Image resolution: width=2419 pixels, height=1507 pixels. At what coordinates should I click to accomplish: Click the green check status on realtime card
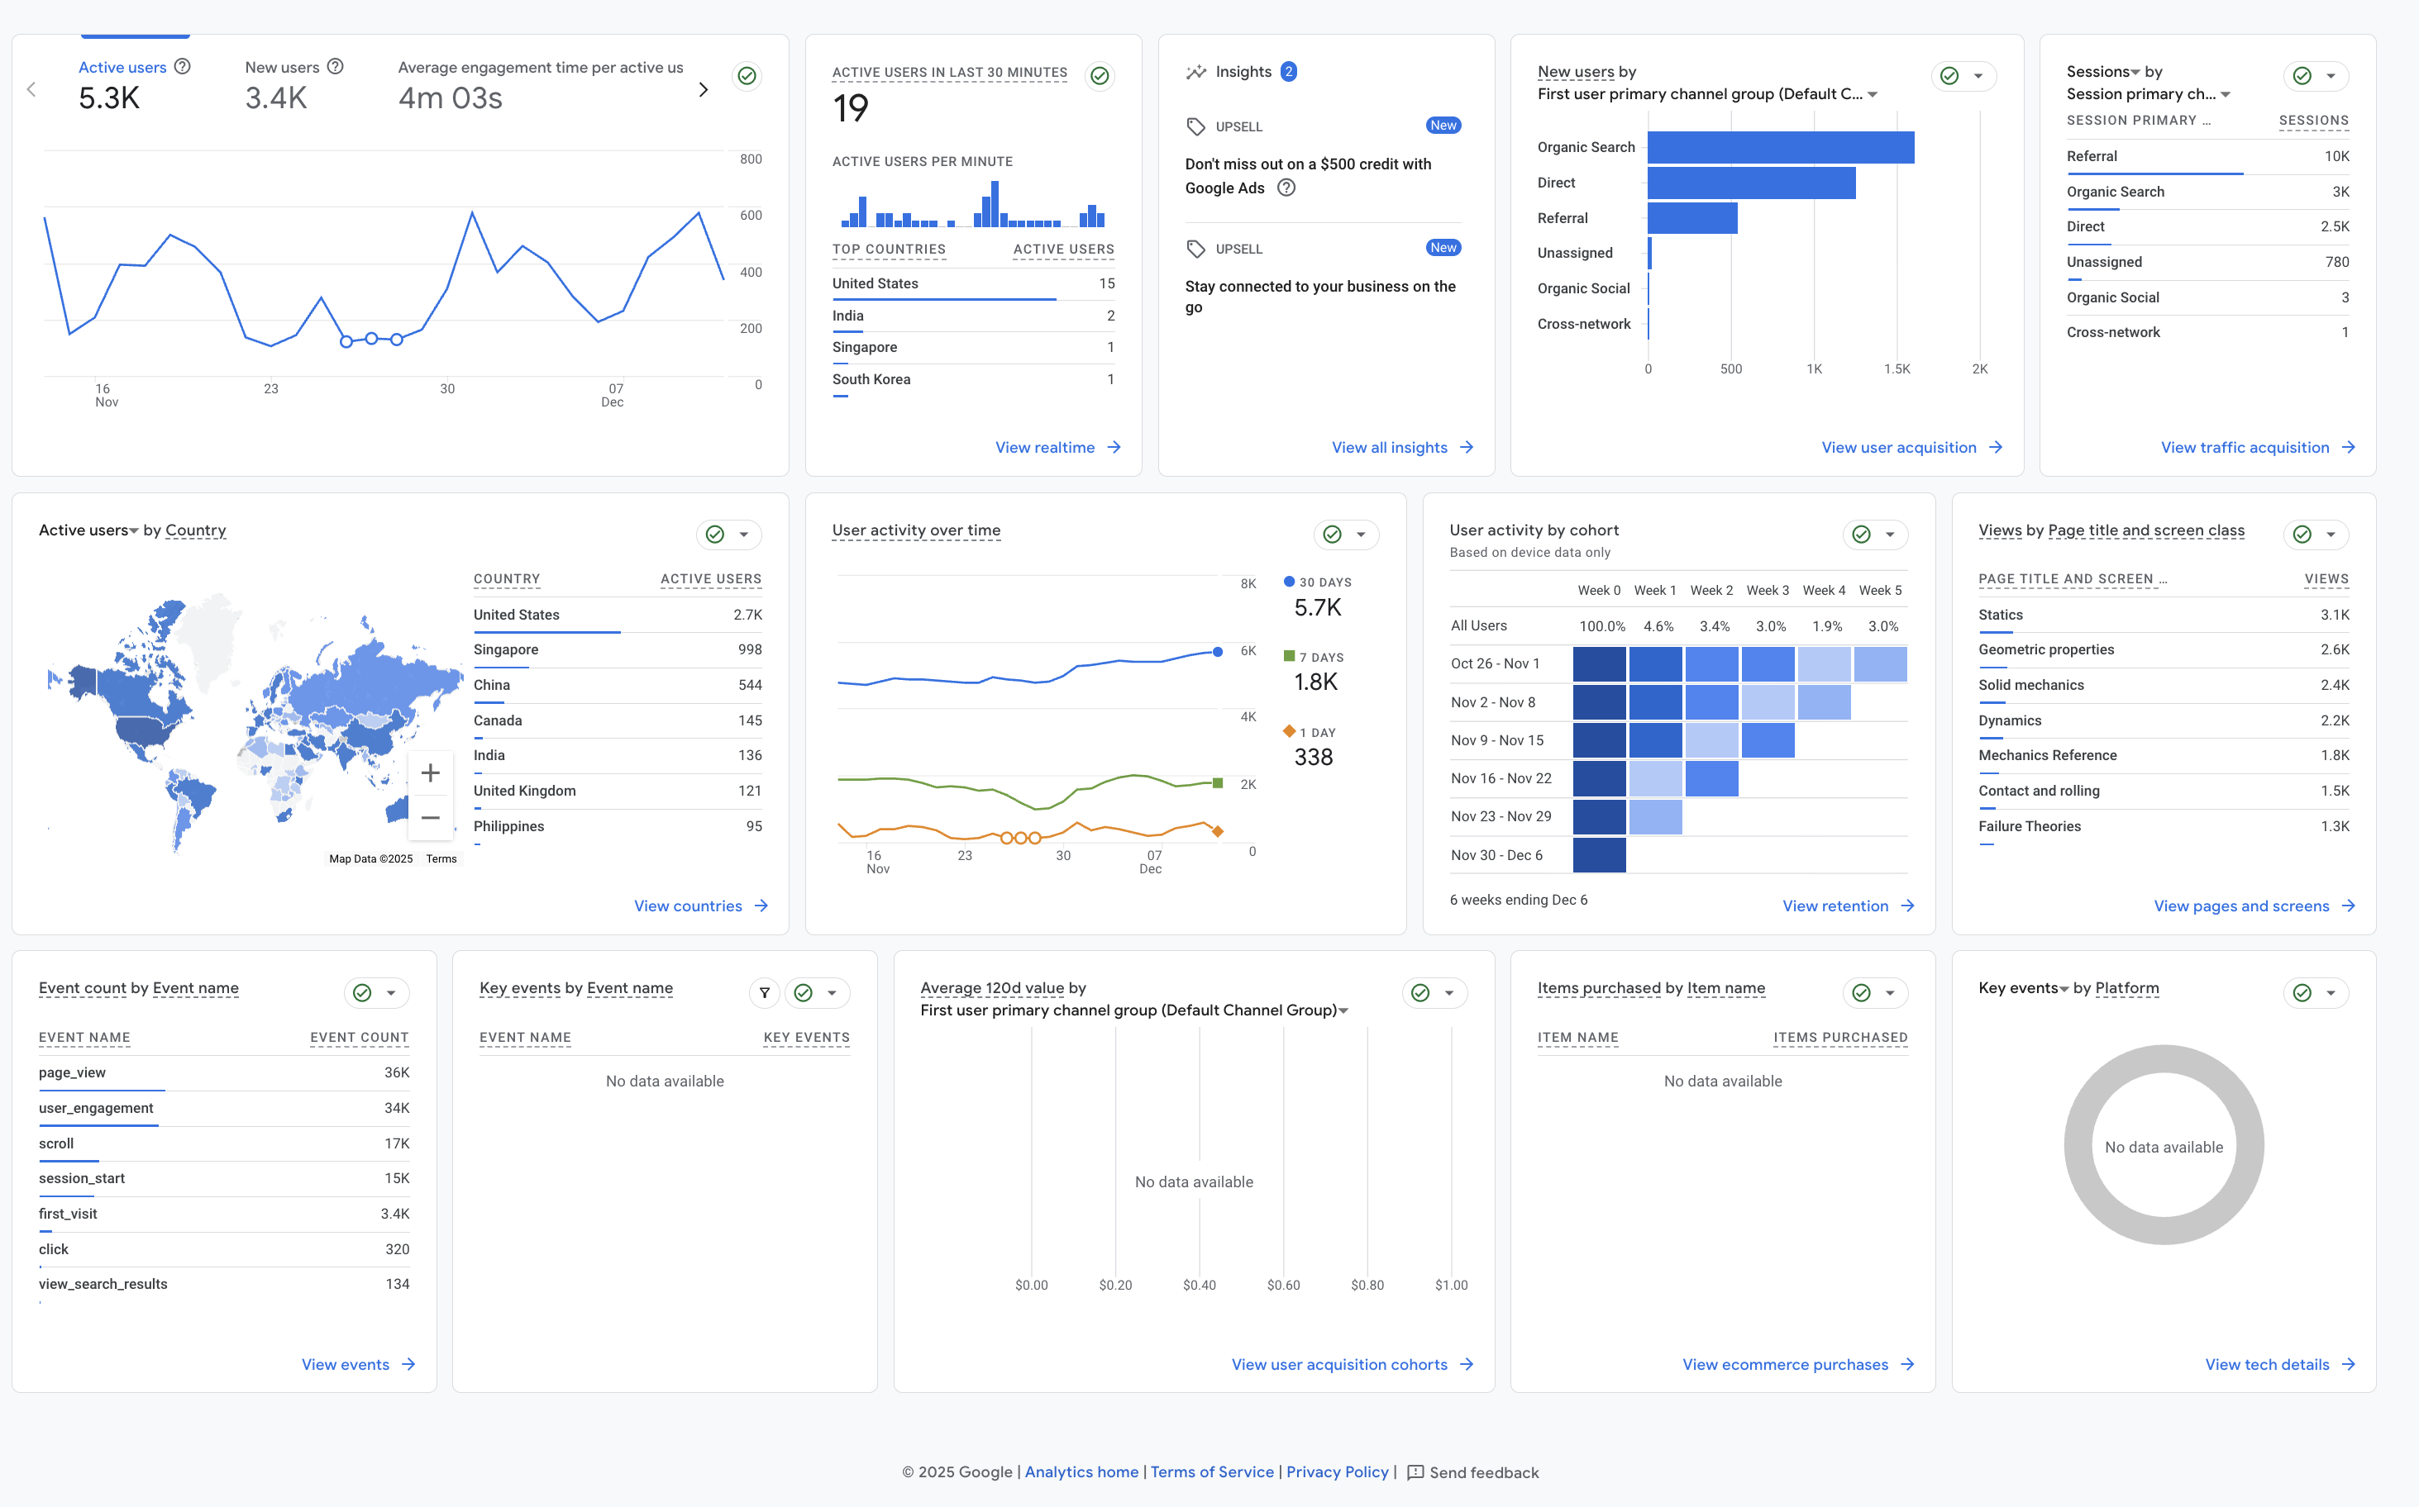pyautogui.click(x=1100, y=76)
